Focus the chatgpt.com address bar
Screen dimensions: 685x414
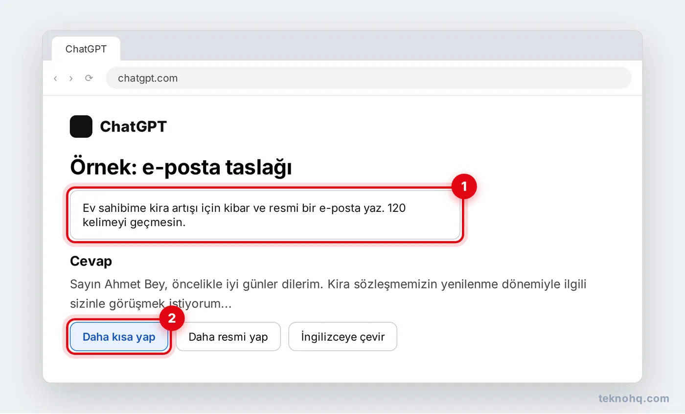pyautogui.click(x=368, y=78)
